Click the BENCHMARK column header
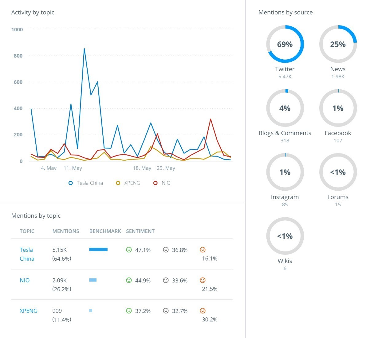 click(x=105, y=231)
